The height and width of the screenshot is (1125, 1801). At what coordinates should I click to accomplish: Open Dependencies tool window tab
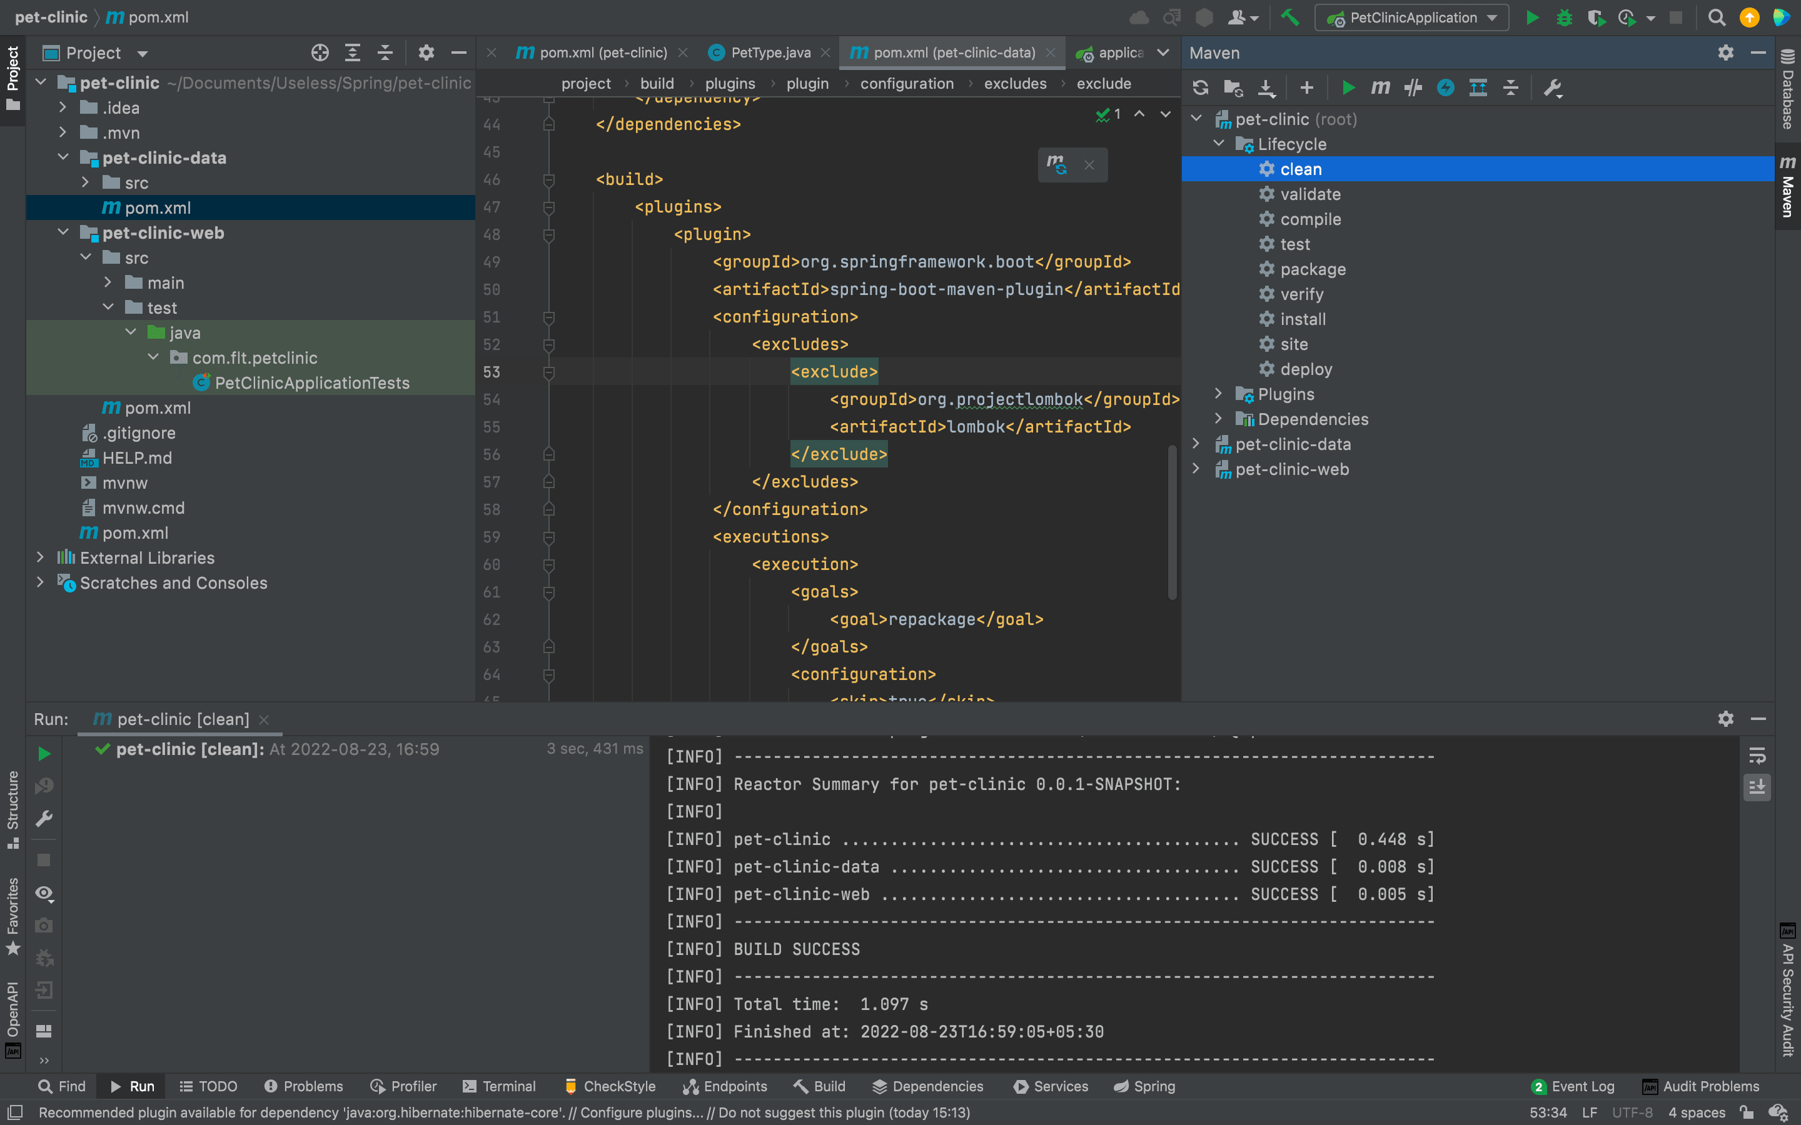tap(927, 1086)
